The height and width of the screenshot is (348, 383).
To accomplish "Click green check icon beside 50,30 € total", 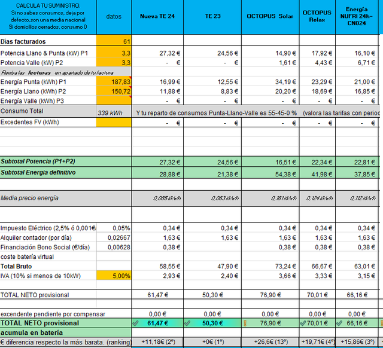I will 187,323.
